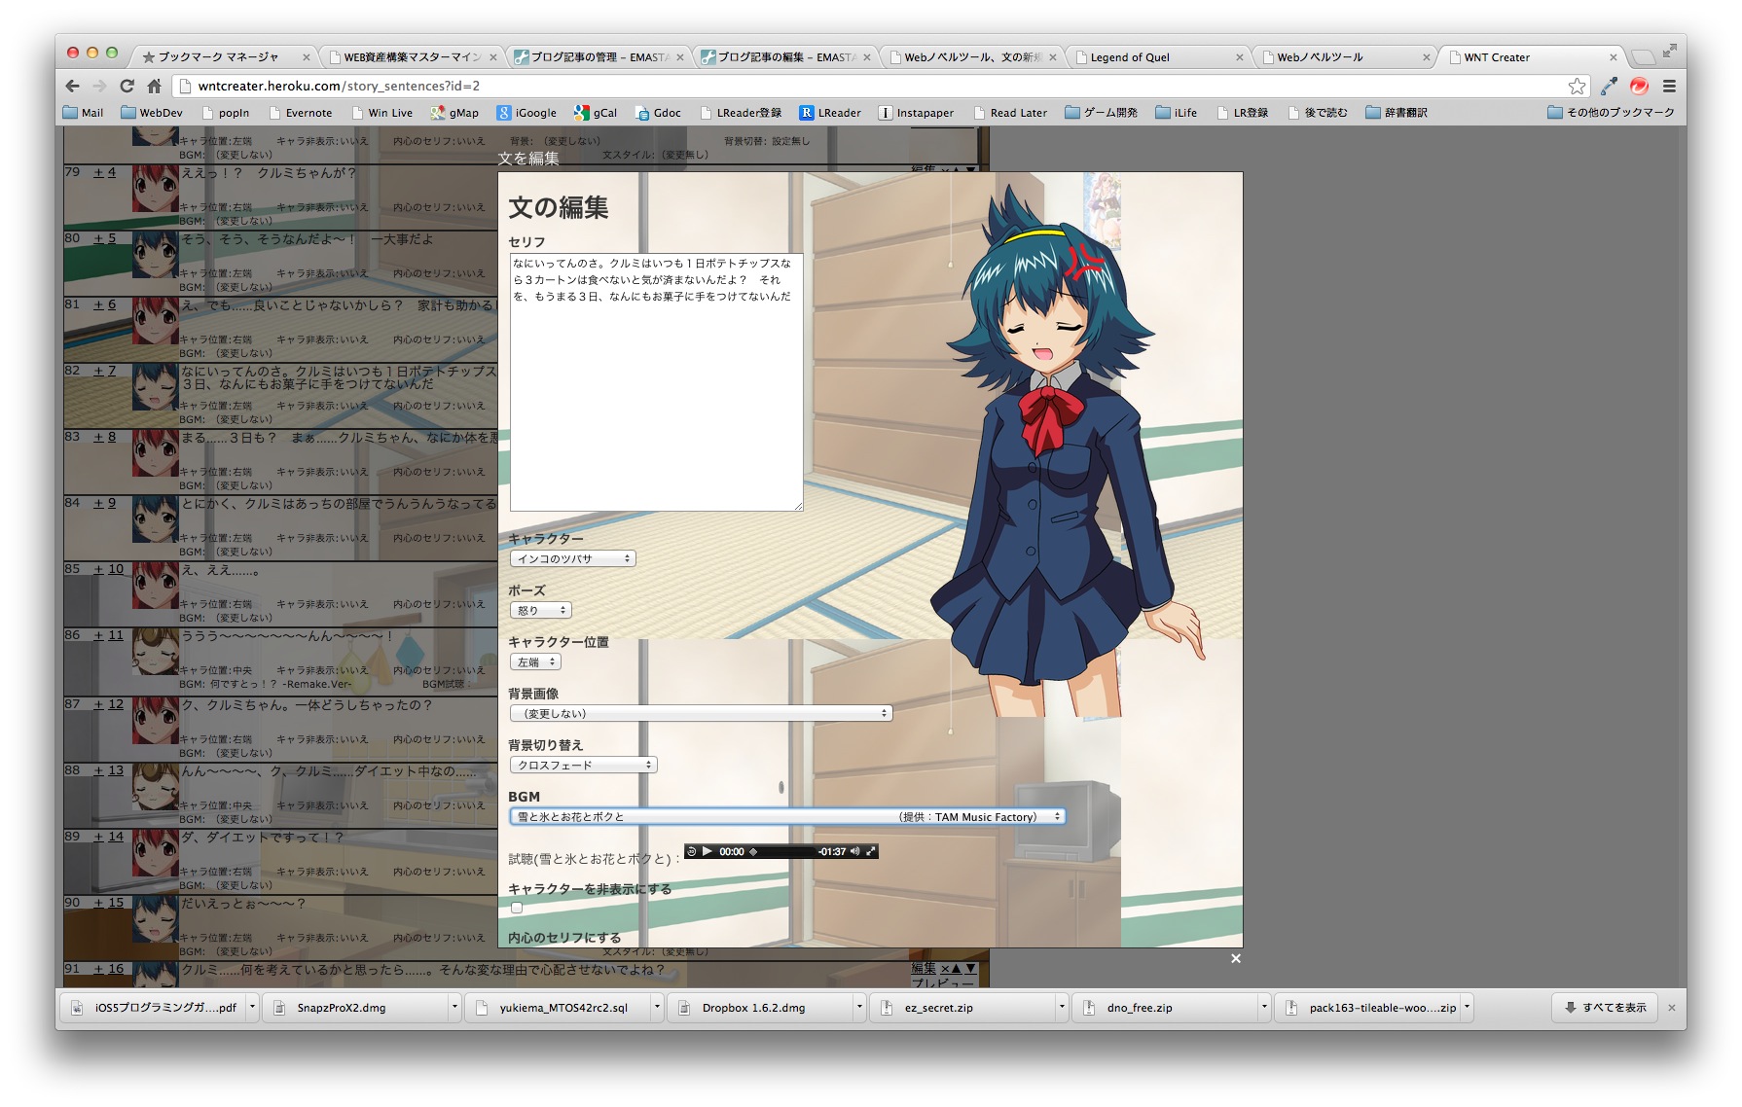The height and width of the screenshot is (1107, 1742).
Task: Mute the BGM preview volume
Action: pos(854,851)
